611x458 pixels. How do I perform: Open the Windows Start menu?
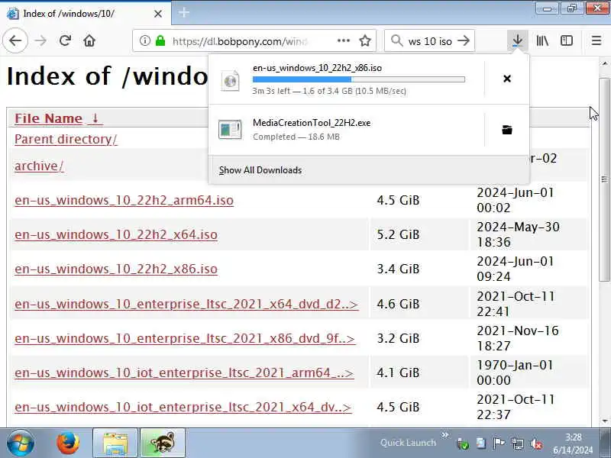(x=21, y=443)
